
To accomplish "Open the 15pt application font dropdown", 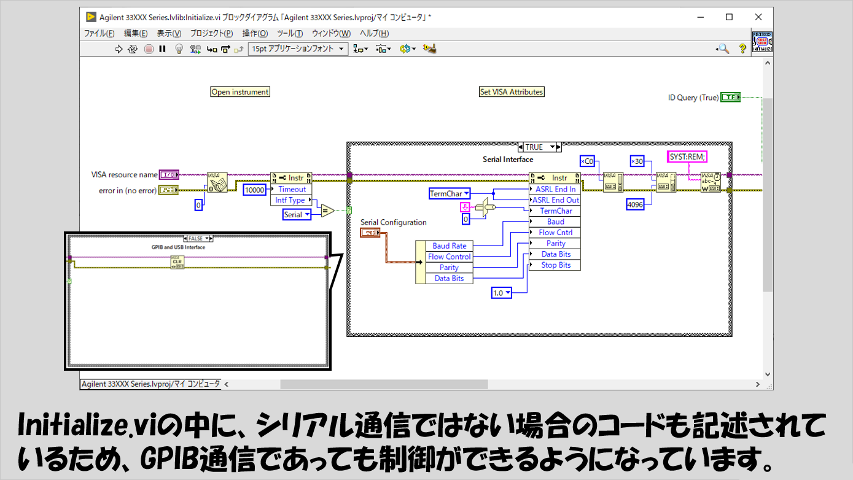I will coord(298,49).
